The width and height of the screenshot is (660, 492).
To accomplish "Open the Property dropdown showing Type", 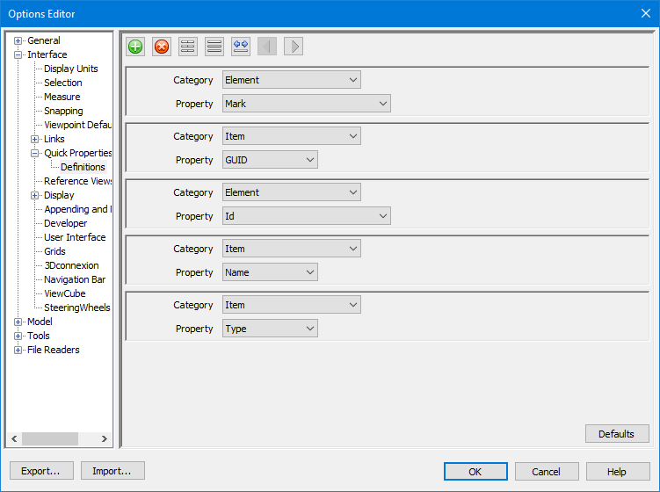I will pyautogui.click(x=270, y=329).
